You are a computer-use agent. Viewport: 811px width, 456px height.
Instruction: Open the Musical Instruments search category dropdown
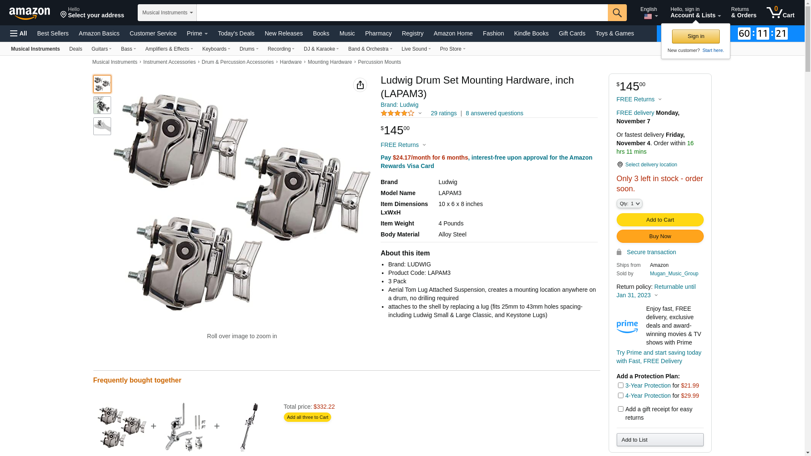pos(167,13)
